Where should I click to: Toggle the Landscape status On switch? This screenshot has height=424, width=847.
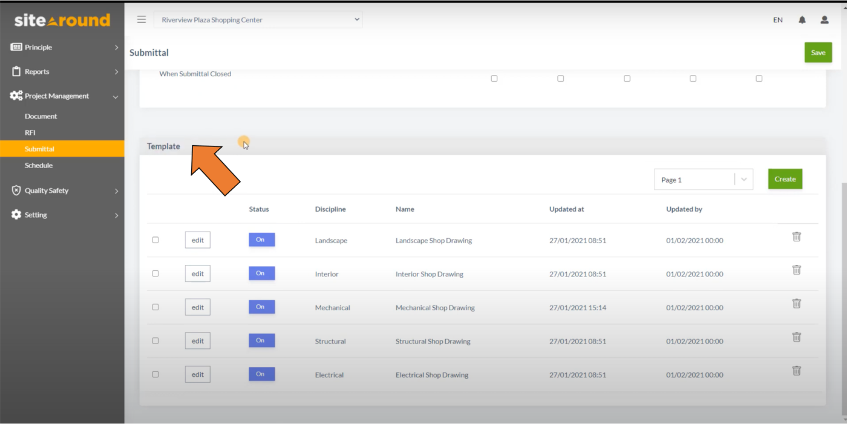tap(262, 240)
